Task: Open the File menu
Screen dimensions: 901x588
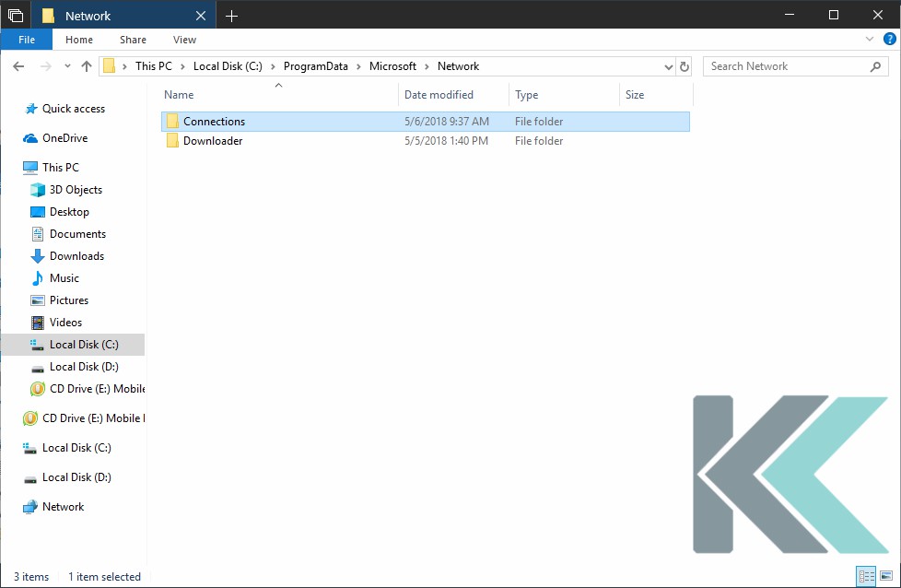Action: tap(27, 39)
